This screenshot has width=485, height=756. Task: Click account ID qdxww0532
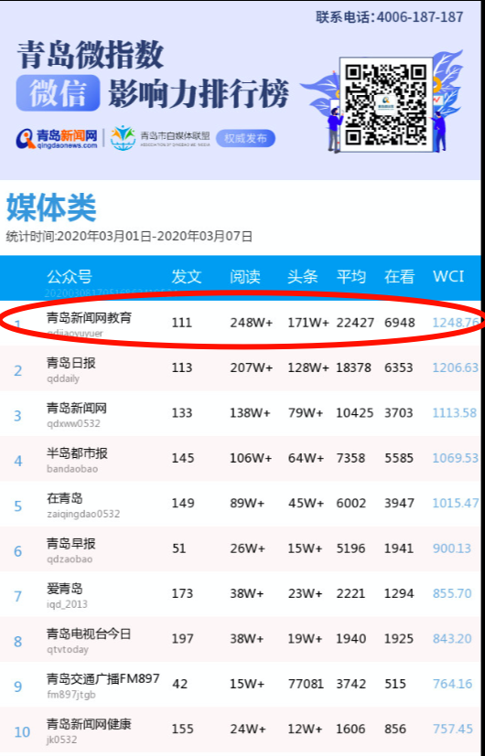[73, 424]
